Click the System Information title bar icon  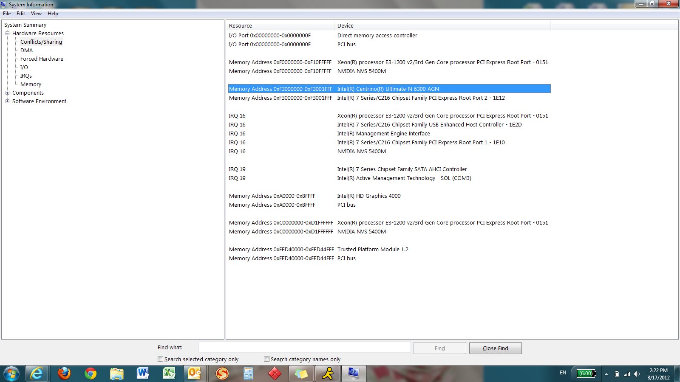point(4,4)
